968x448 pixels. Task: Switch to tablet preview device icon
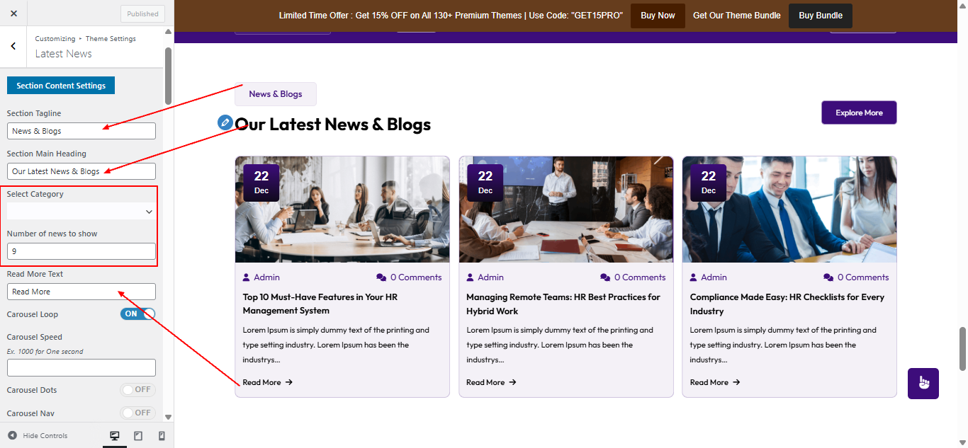click(x=138, y=436)
